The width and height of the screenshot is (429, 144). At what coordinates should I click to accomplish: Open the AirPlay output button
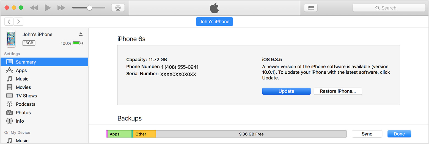coord(118,8)
